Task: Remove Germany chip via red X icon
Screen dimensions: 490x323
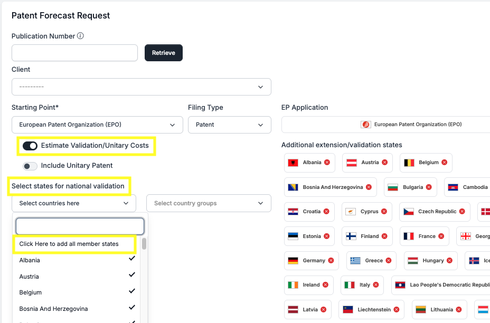Action: click(x=331, y=261)
